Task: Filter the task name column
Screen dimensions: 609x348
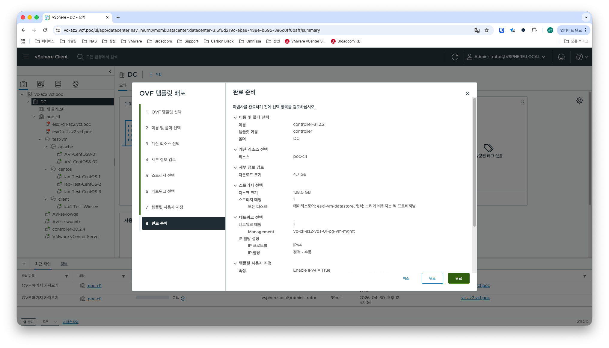Action: 67,276
